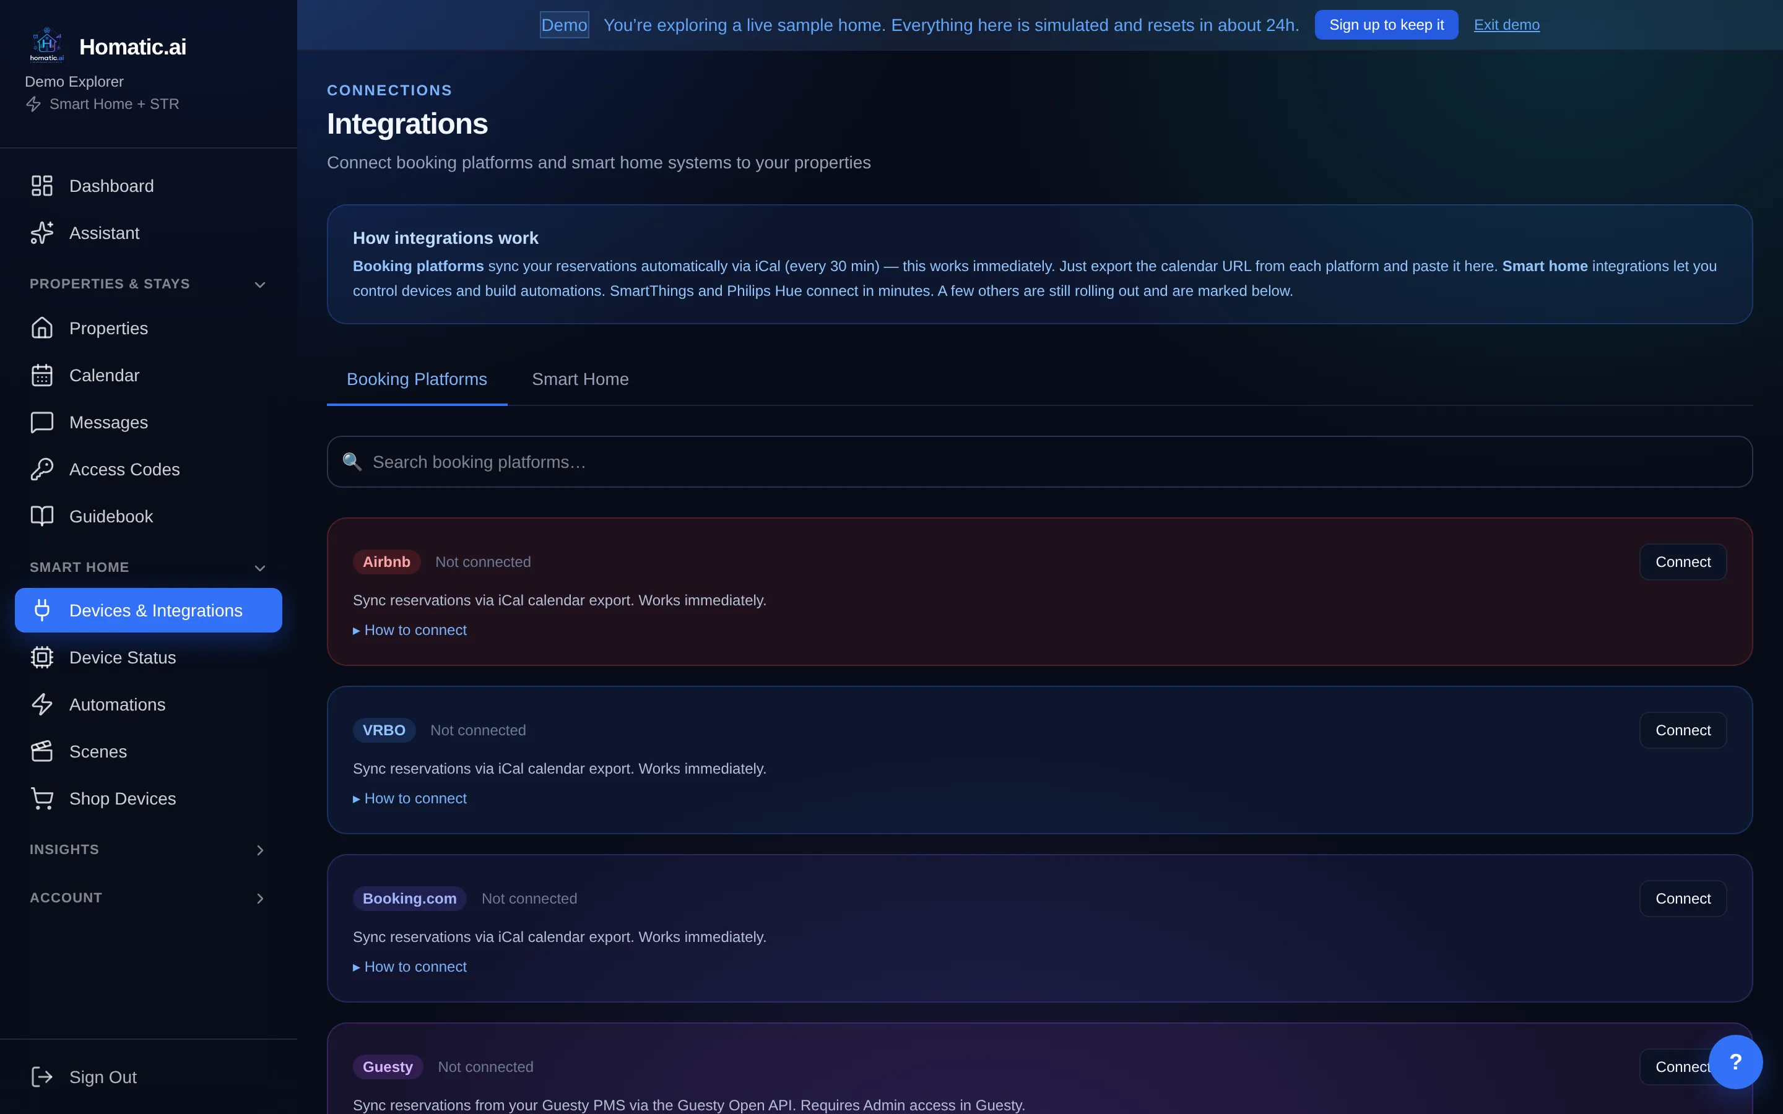Open the Properties page
The height and width of the screenshot is (1114, 1783).
(148, 328)
